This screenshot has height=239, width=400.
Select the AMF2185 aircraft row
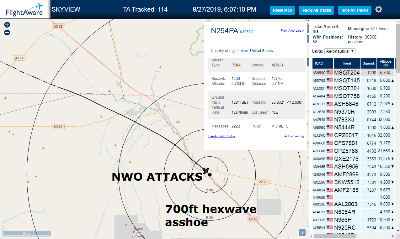point(353,190)
